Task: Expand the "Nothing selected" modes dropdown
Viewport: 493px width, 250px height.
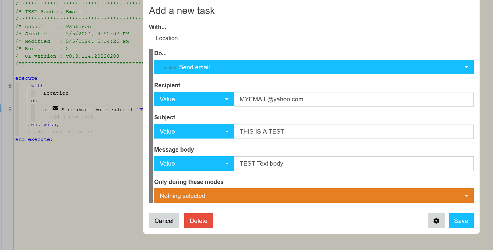Action: point(313,196)
